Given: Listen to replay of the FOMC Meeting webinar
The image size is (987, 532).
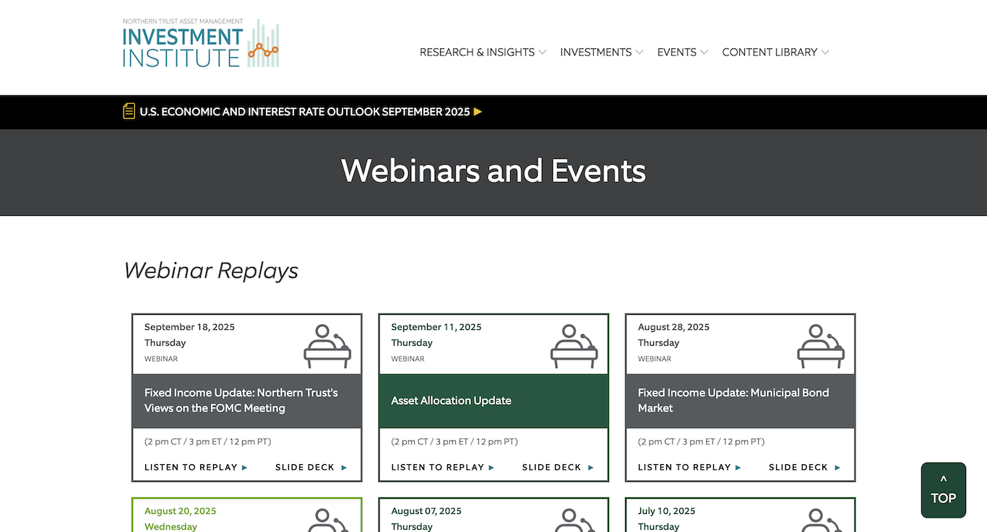Looking at the screenshot, I should click(x=191, y=467).
